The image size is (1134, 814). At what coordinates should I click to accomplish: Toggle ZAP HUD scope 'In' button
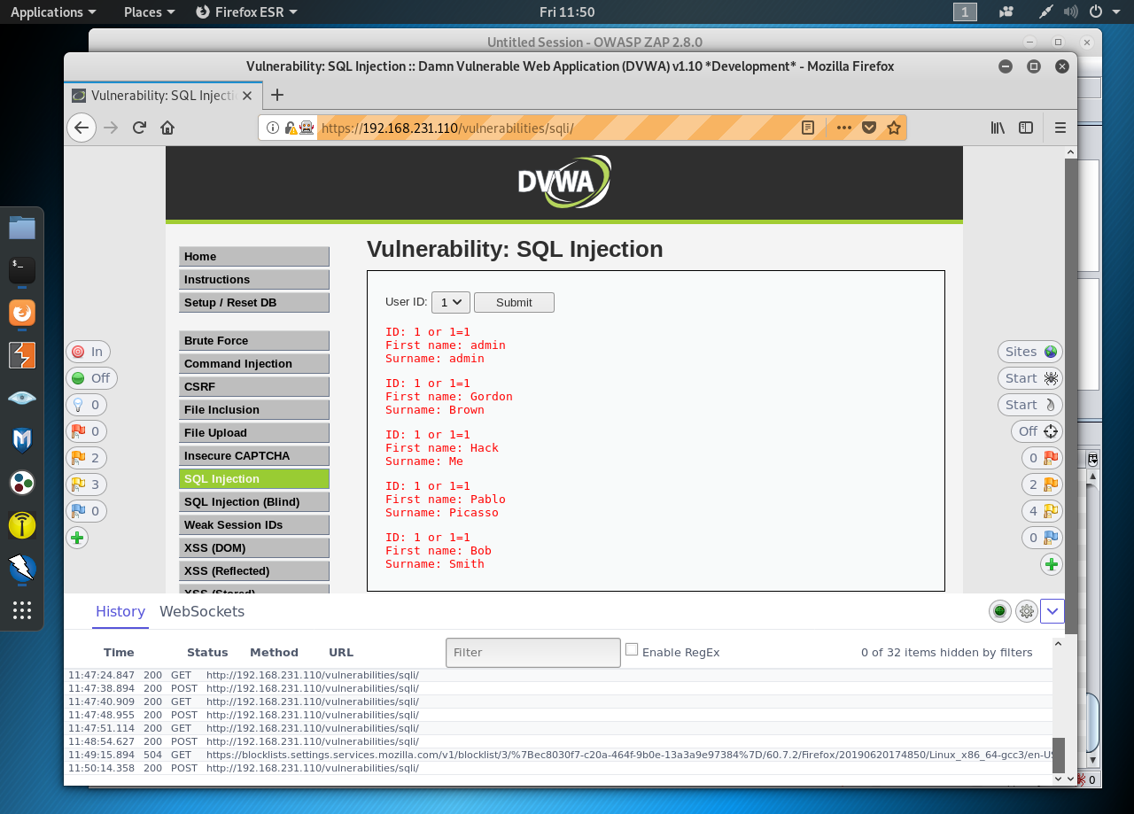(88, 352)
